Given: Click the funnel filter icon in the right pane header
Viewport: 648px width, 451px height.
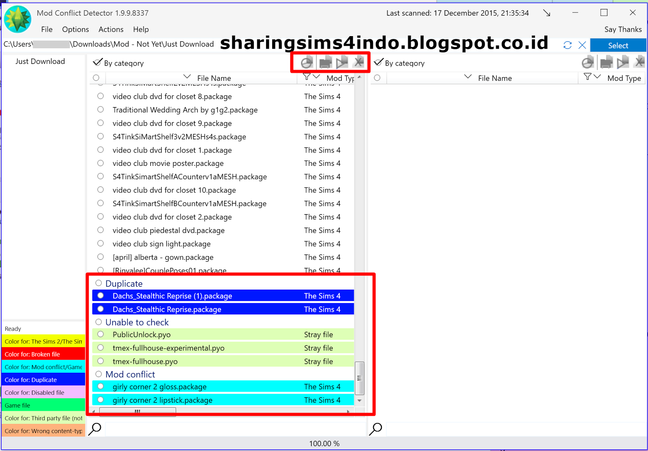Looking at the screenshot, I should point(588,77).
